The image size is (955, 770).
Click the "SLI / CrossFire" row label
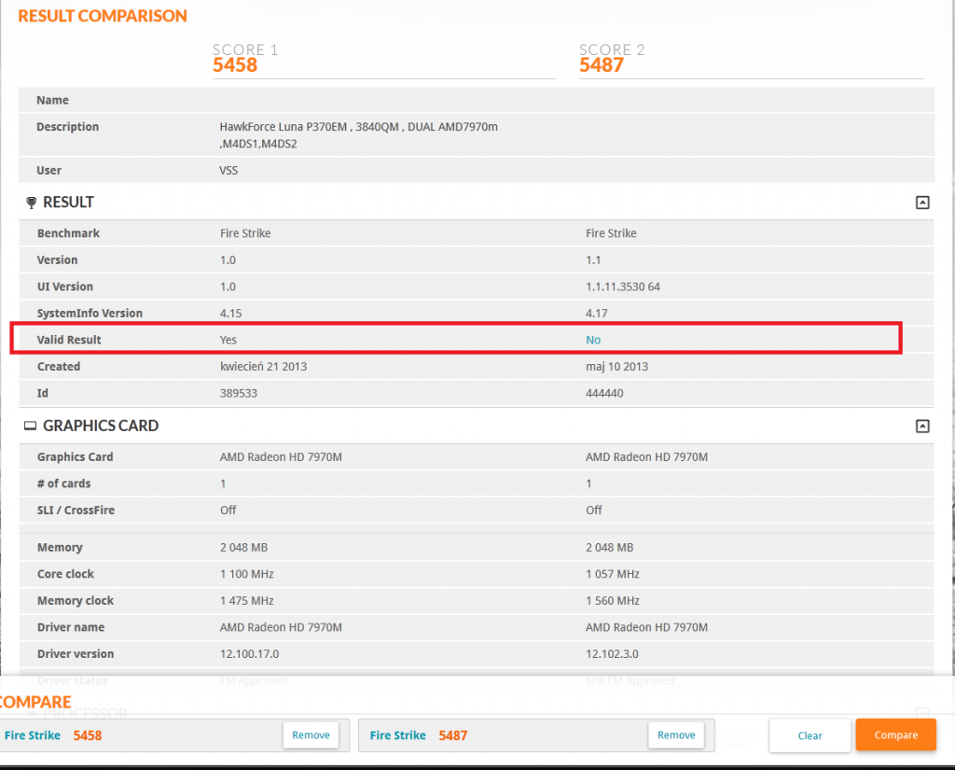click(x=76, y=511)
